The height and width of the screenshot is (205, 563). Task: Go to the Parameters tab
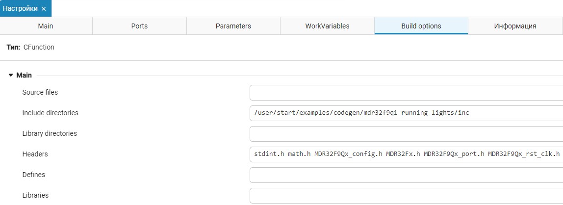click(x=233, y=26)
